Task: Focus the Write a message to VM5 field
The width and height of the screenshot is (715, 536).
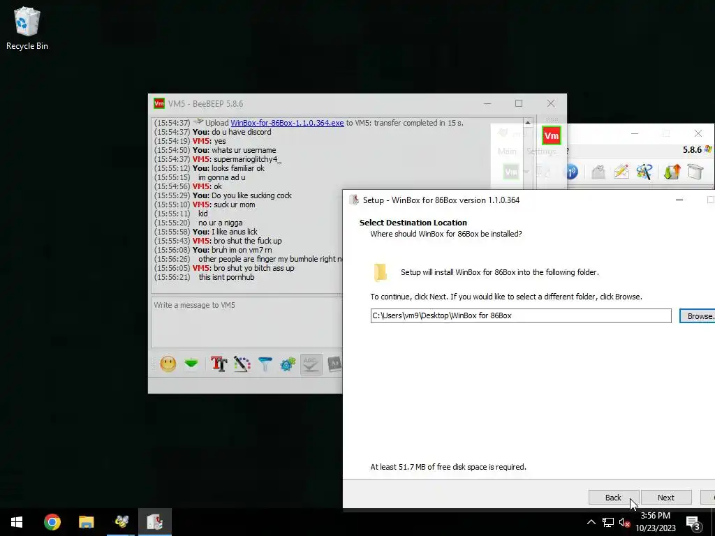Action: point(246,322)
